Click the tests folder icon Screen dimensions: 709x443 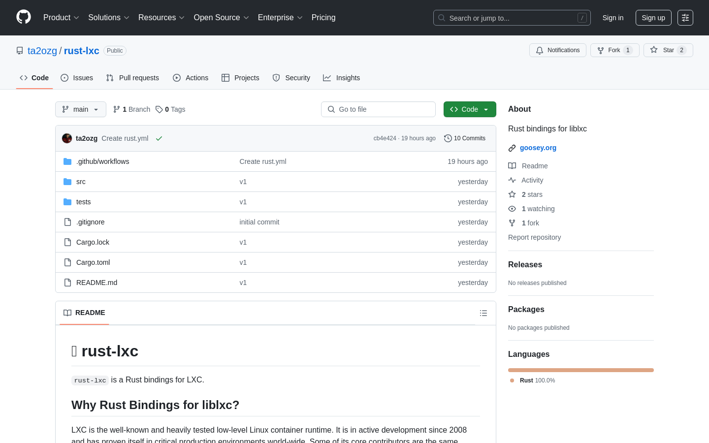[x=67, y=202]
